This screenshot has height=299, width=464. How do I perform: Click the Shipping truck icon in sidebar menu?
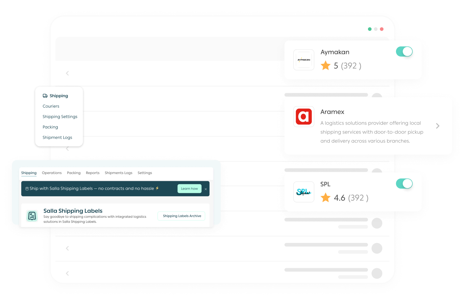45,96
